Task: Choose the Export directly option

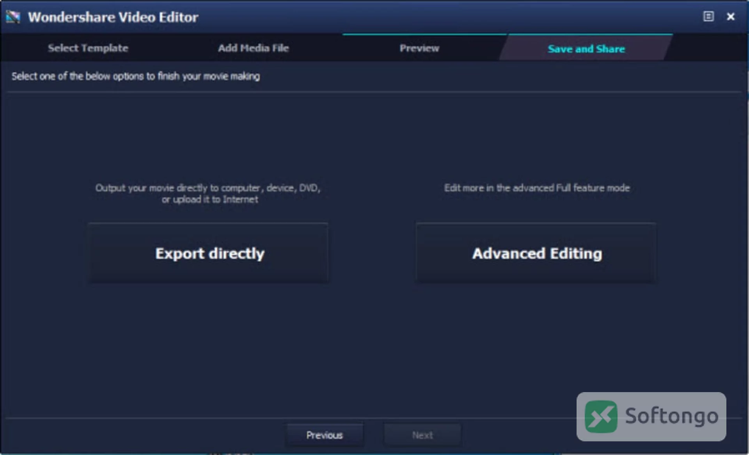Action: pyautogui.click(x=208, y=253)
